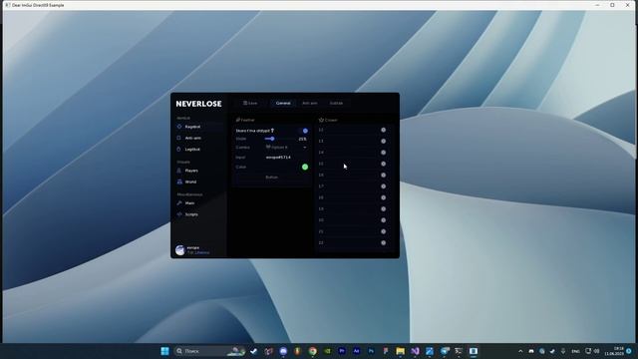Open Photoshop from the taskbar
This screenshot has height=359, width=638.
pyautogui.click(x=371, y=351)
